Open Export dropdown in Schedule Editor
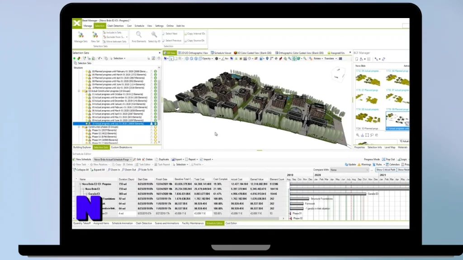 (178, 159)
